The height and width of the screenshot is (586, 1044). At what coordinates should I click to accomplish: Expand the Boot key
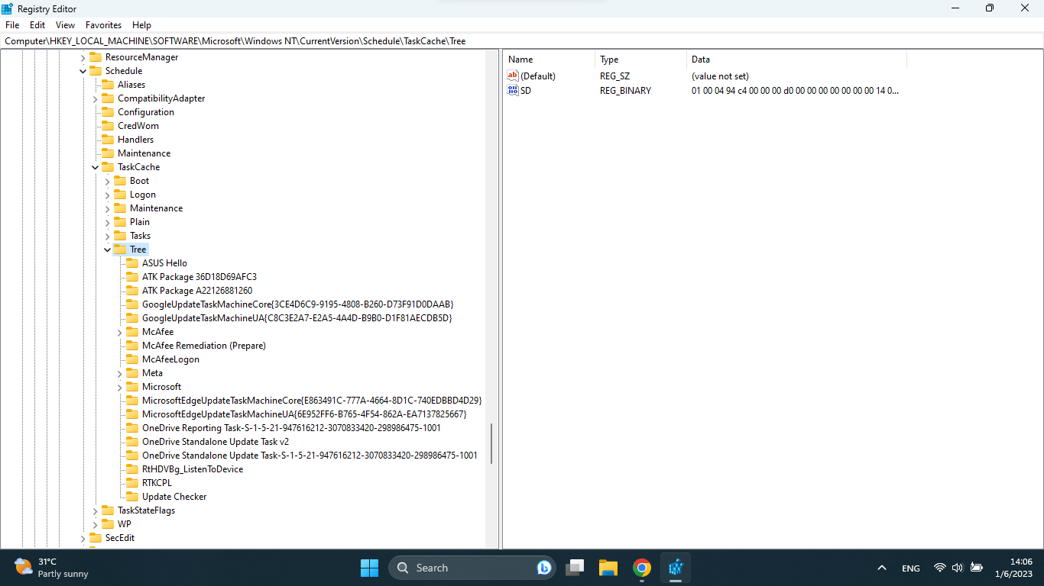(108, 181)
